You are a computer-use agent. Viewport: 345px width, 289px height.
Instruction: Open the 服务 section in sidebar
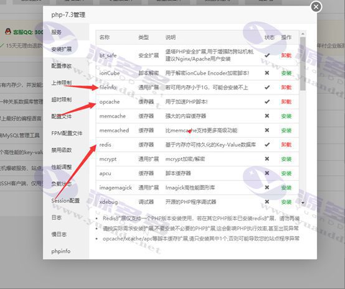tap(56, 32)
